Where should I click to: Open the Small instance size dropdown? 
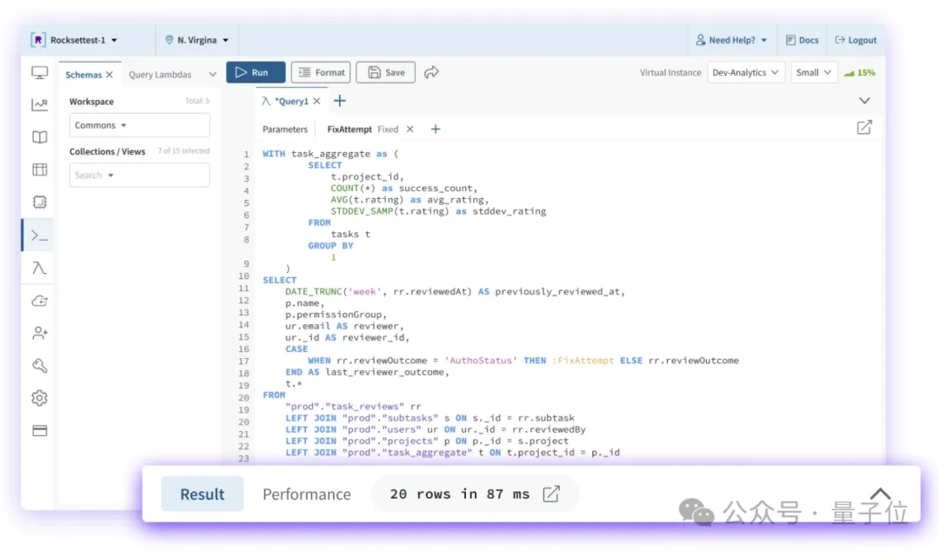[814, 73]
